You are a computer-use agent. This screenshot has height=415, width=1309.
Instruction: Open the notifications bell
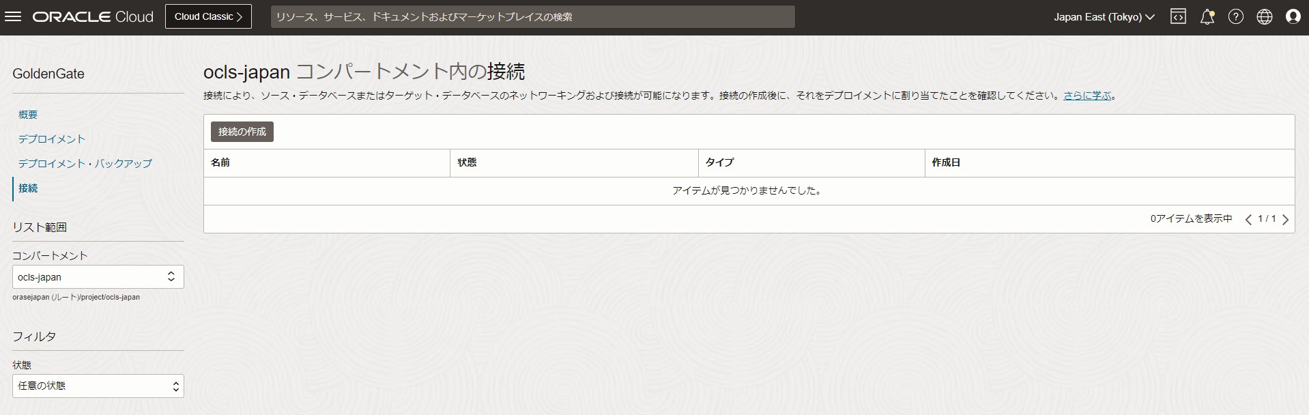1207,16
